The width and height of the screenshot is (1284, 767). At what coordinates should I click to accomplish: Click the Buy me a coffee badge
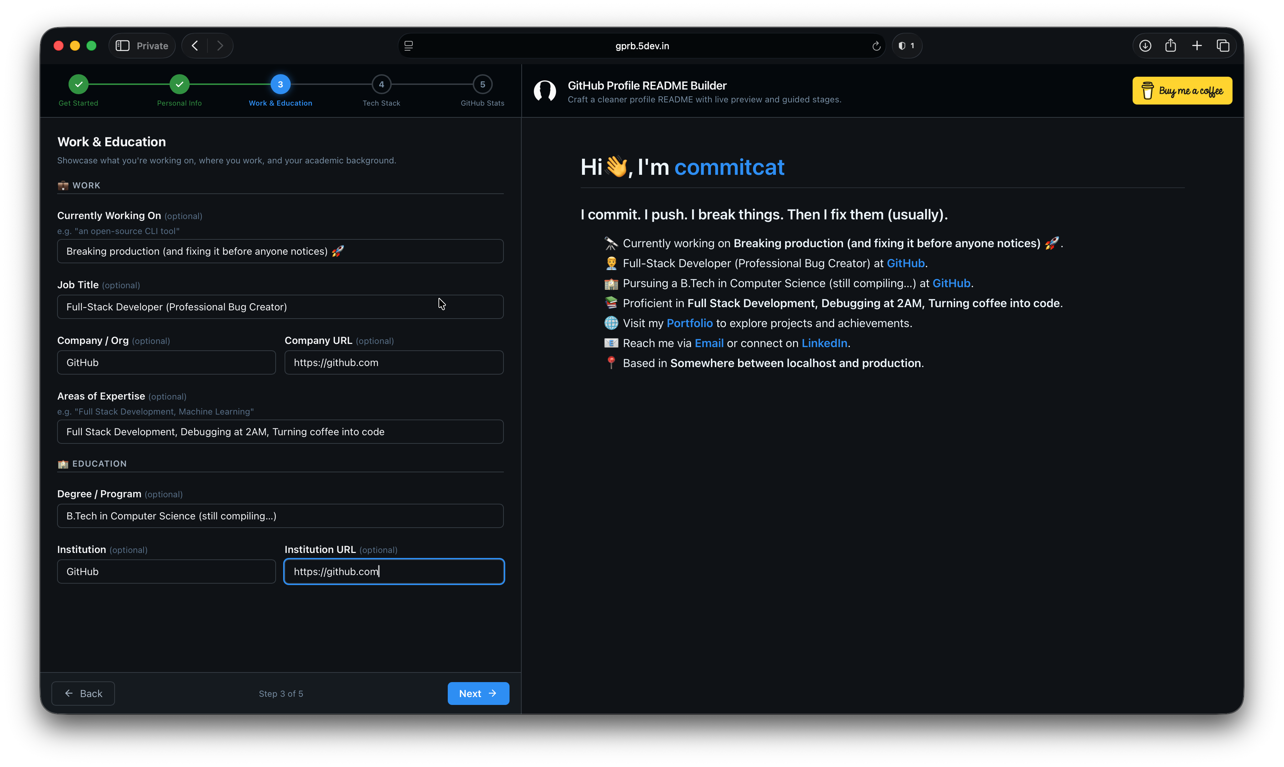point(1182,91)
